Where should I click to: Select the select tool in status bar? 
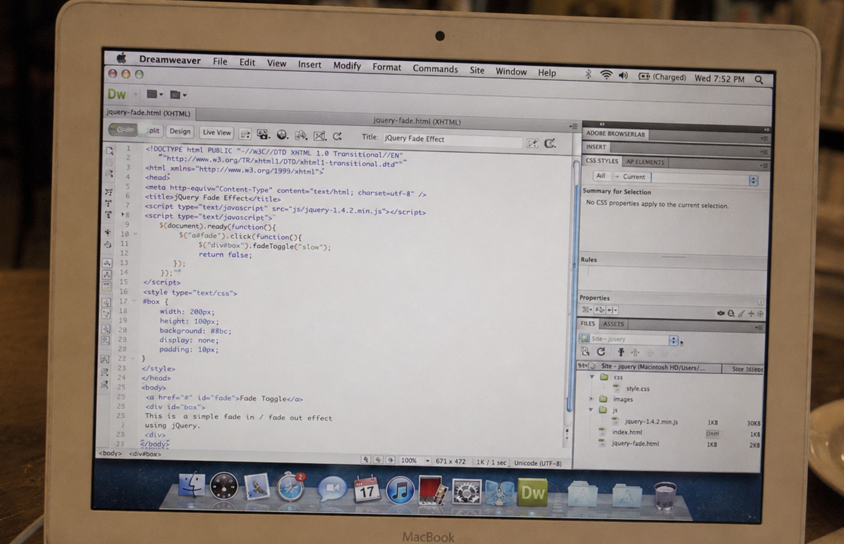pos(365,459)
